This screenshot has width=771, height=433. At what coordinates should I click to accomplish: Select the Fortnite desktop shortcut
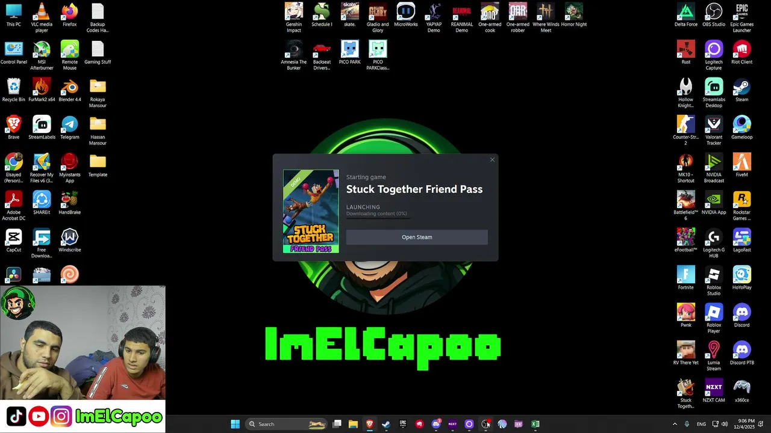(686, 278)
